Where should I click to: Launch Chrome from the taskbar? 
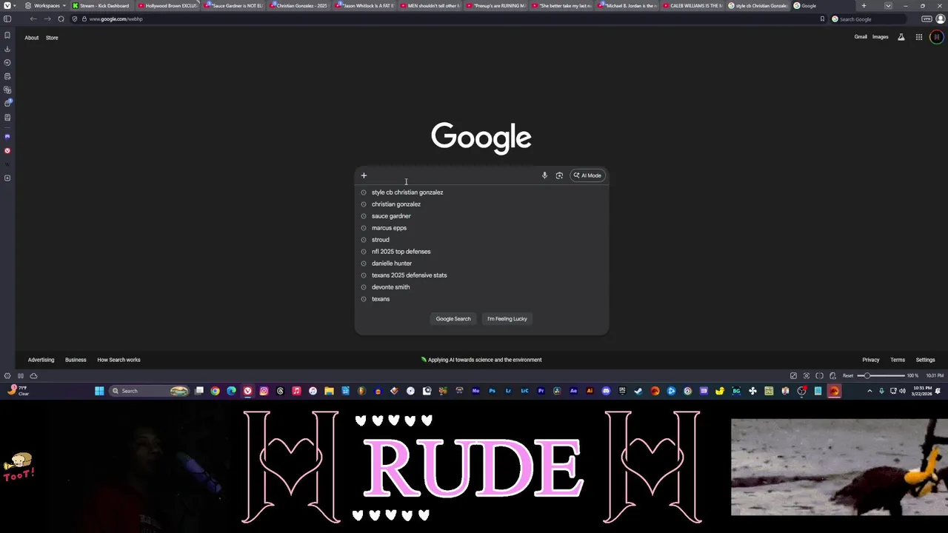215,391
